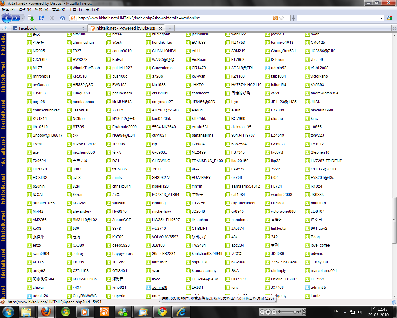Click the admin26 user icon
This screenshot has height=318, width=397.
(29, 296)
